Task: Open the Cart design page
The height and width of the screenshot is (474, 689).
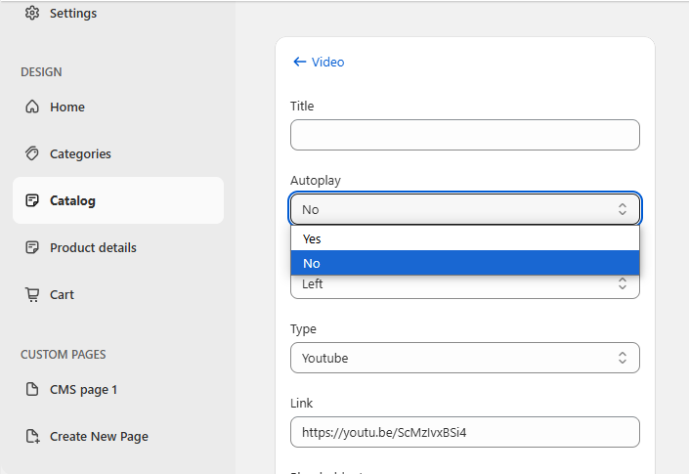Action: (118, 294)
